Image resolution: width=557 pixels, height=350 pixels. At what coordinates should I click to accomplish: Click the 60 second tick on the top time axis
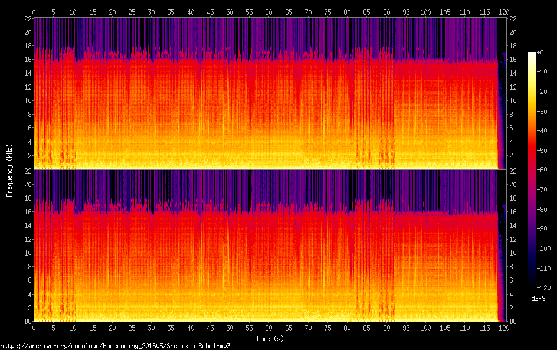tap(268, 11)
